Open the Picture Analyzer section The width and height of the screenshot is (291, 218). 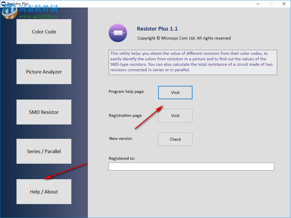pyautogui.click(x=44, y=72)
